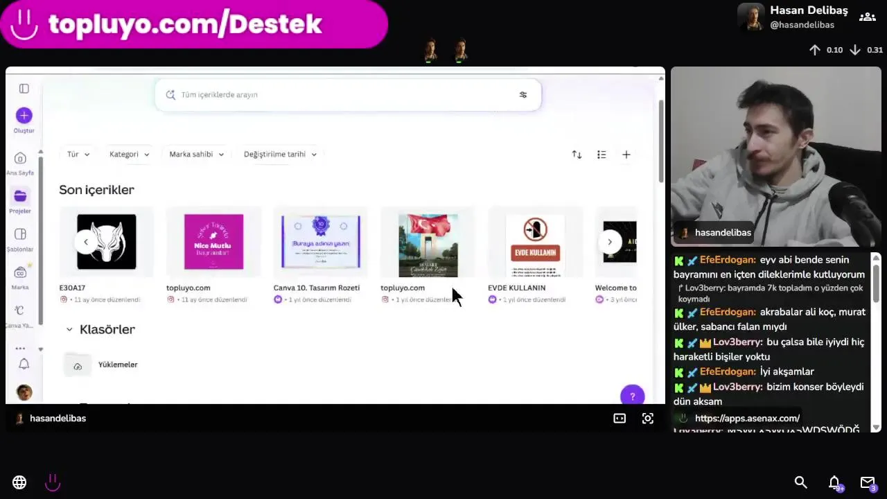887x499 pixels.
Task: Click the 'EVDE KULLANIN' design title
Action: pyautogui.click(x=516, y=288)
